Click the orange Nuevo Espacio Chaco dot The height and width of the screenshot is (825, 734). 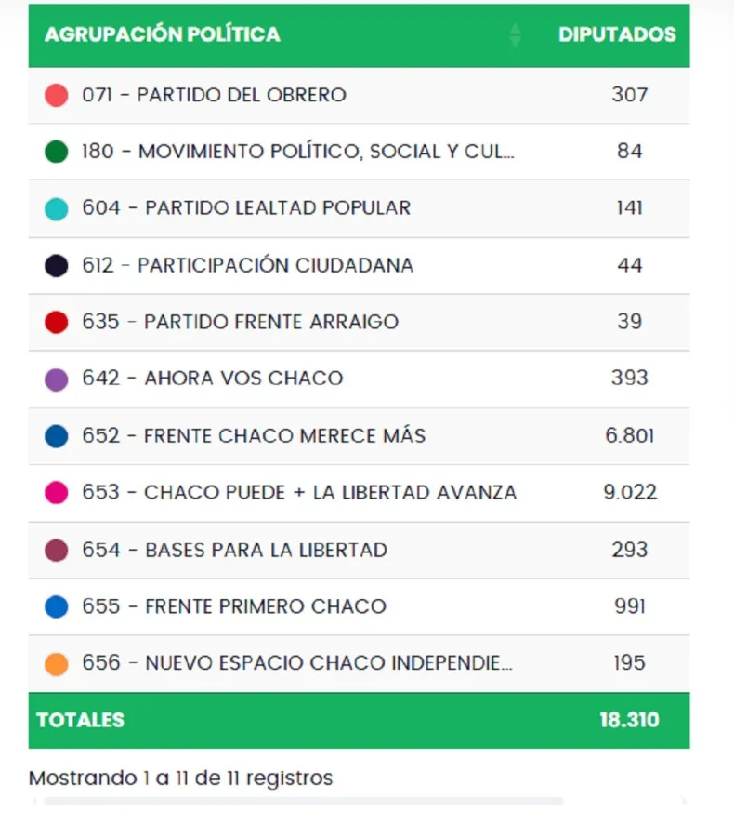pyautogui.click(x=57, y=663)
